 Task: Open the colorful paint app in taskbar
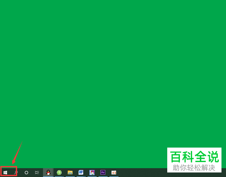point(92,172)
